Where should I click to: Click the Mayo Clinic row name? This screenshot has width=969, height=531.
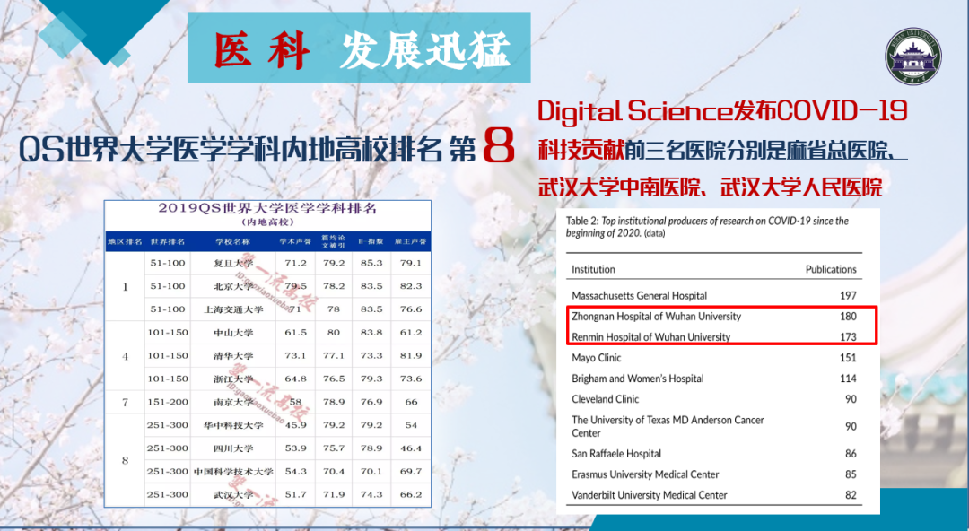coord(597,358)
